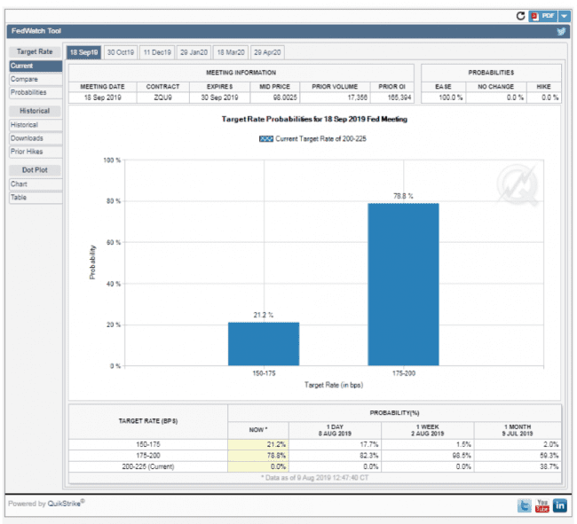Click the 30 Sep 2019 expires value
The height and width of the screenshot is (524, 577).
coord(219,98)
